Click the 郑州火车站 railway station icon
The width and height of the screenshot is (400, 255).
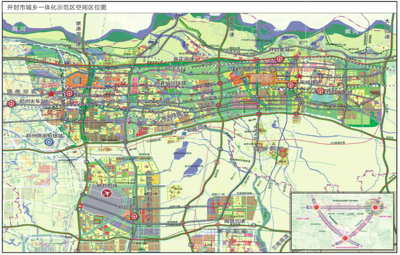click(x=11, y=104)
